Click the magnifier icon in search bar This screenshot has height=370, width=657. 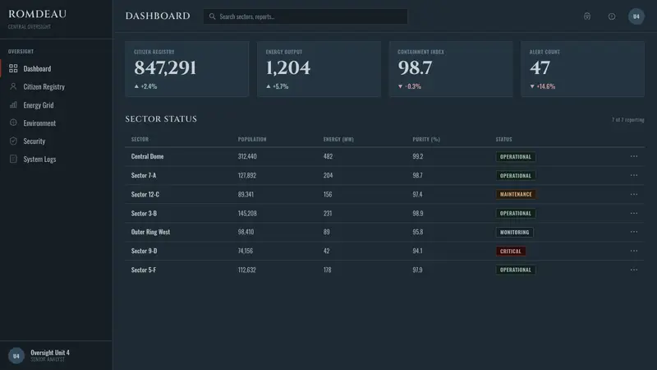point(213,16)
